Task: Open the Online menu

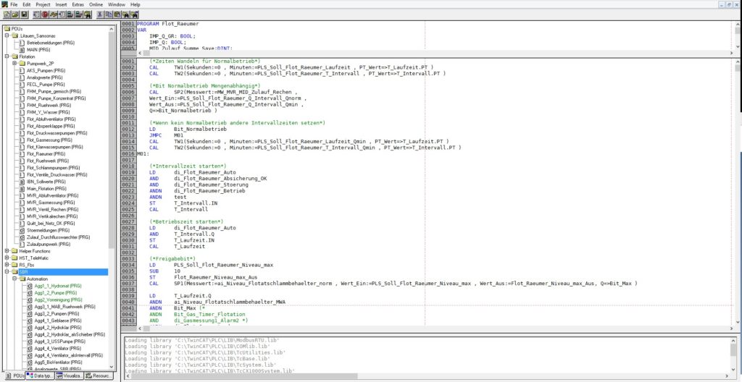Action: click(96, 4)
